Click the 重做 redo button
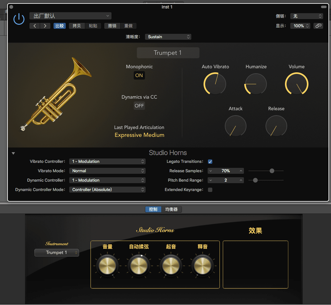 [x=128, y=26]
